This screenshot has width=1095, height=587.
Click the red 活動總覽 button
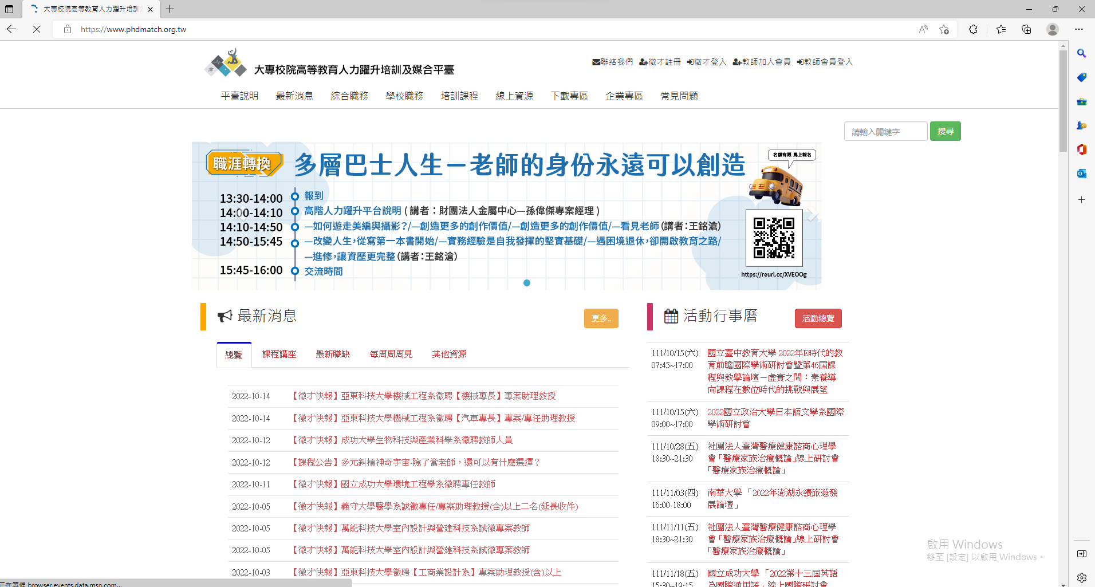tap(818, 318)
